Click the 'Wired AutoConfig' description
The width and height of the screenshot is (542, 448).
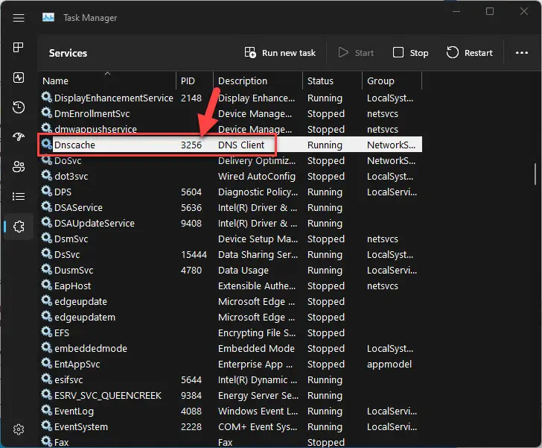257,176
